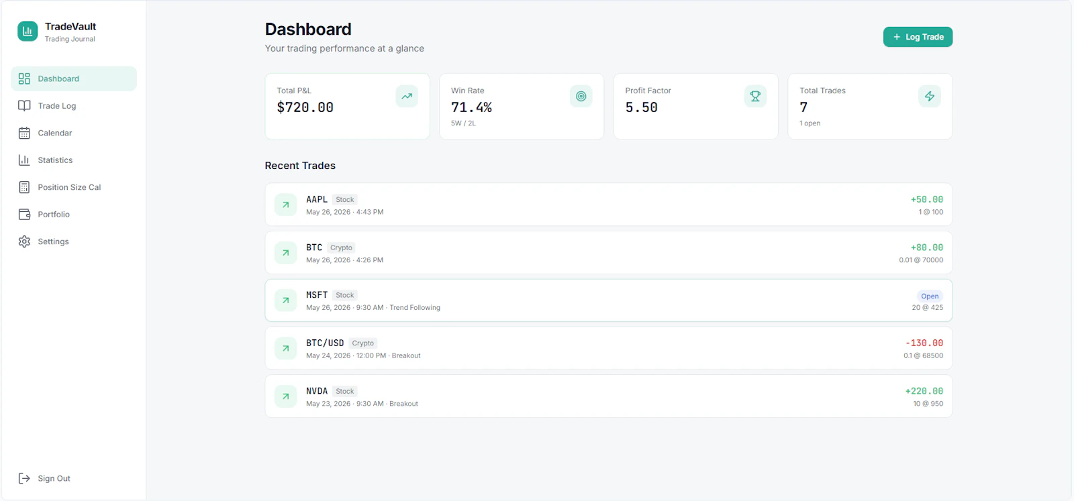Click the Dashboard page heading

click(308, 29)
